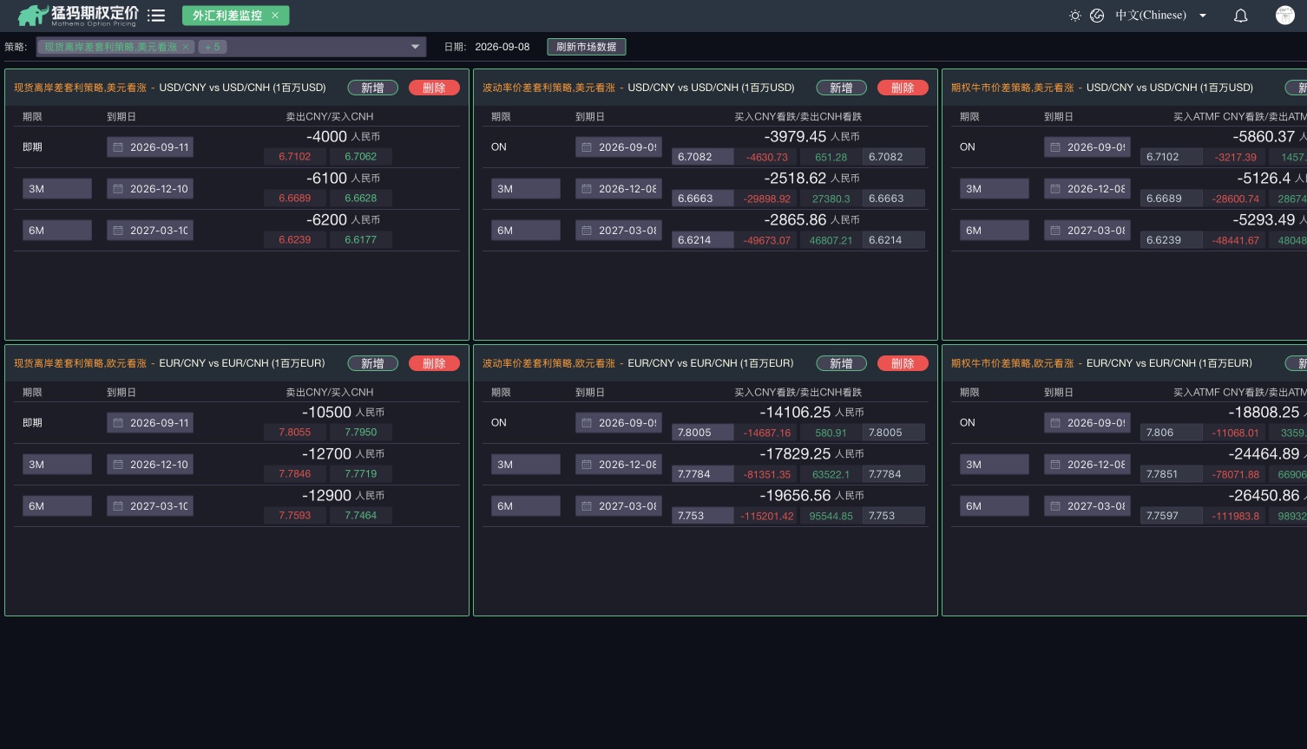Click the 6M tenor field in EUR bull-spread panel
The width and height of the screenshot is (1307, 749).
tap(995, 506)
